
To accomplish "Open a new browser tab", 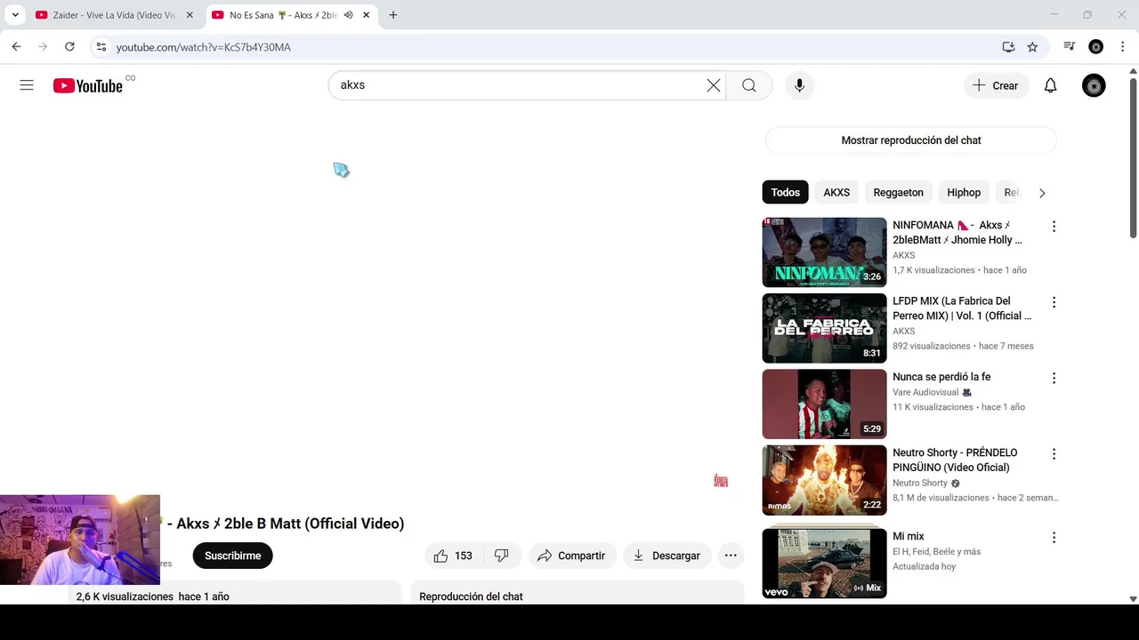I will [393, 15].
